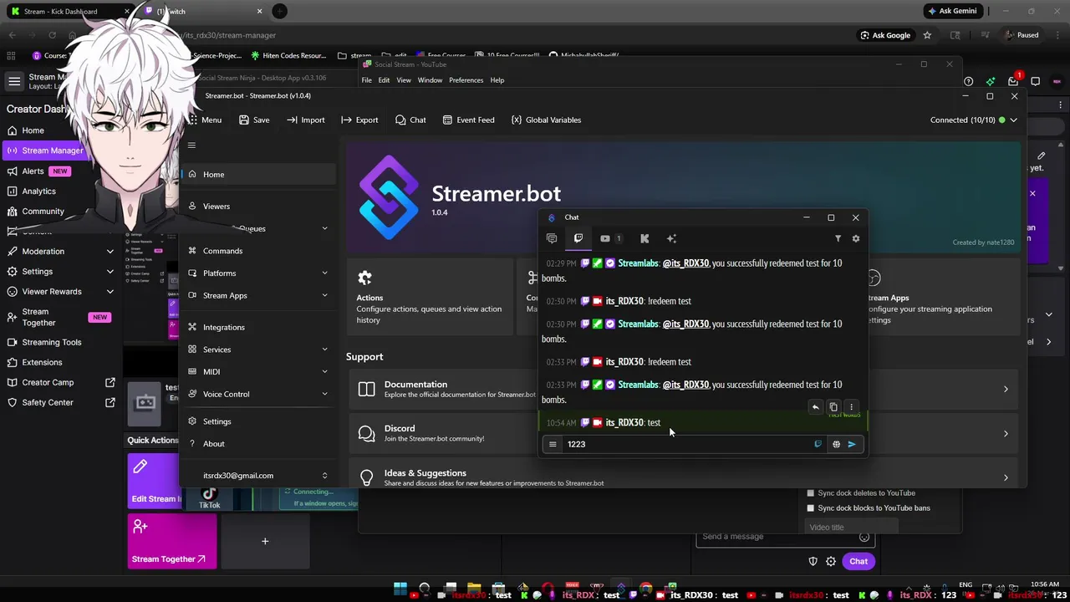Select the Kick tab in Chat window
The width and height of the screenshot is (1070, 602).
pyautogui.click(x=645, y=238)
